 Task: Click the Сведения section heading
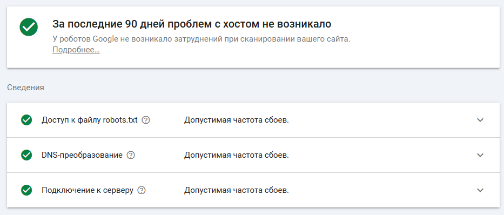click(x=25, y=88)
